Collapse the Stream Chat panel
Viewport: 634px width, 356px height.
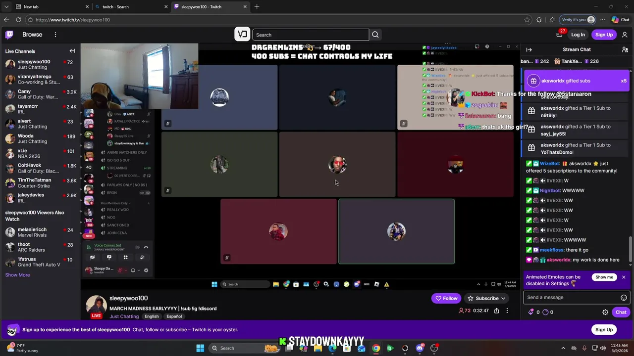click(x=529, y=49)
